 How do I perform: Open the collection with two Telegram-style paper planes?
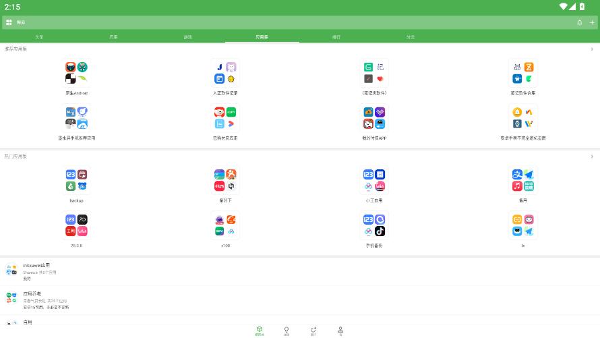click(523, 229)
